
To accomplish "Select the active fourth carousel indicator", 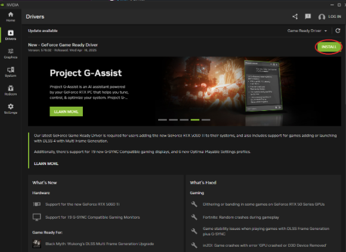I will 195,120.
